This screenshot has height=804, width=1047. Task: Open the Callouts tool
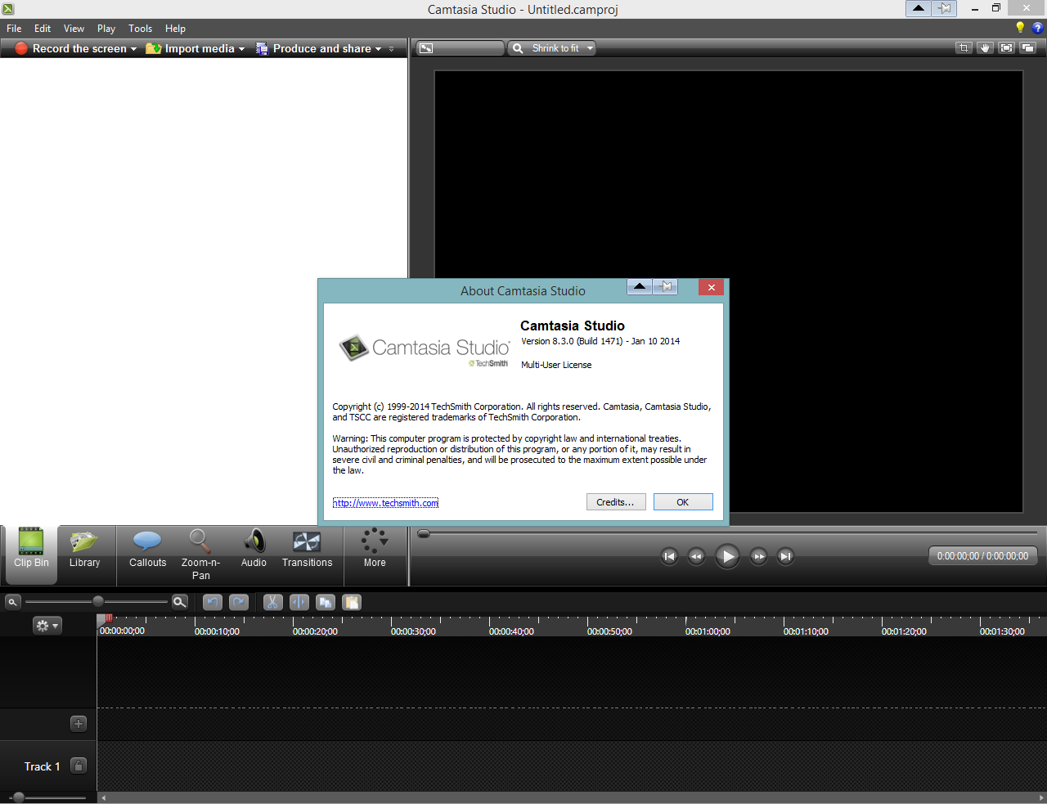pyautogui.click(x=147, y=549)
